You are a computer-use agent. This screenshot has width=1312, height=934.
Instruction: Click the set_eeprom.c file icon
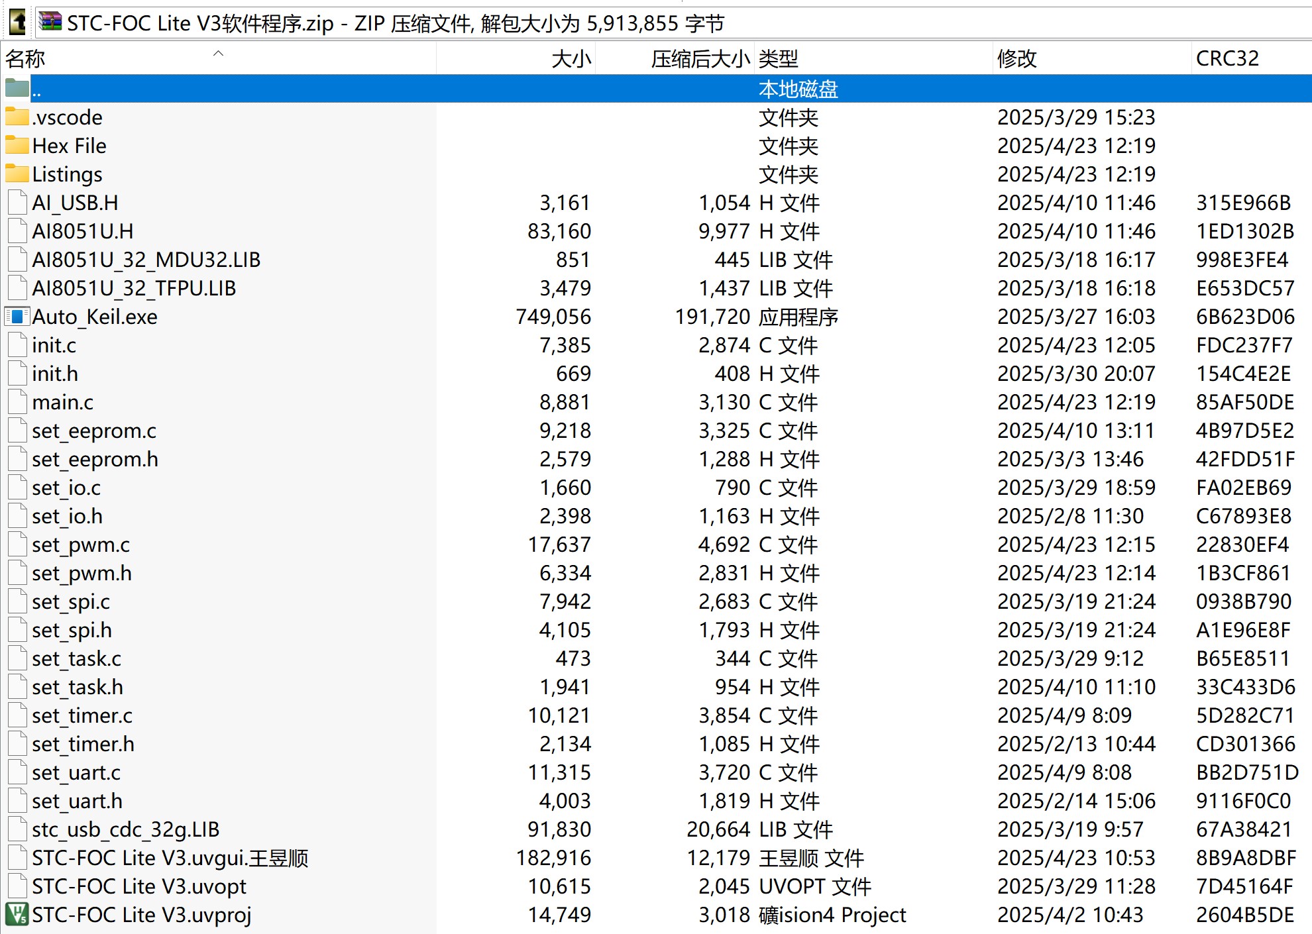17,431
